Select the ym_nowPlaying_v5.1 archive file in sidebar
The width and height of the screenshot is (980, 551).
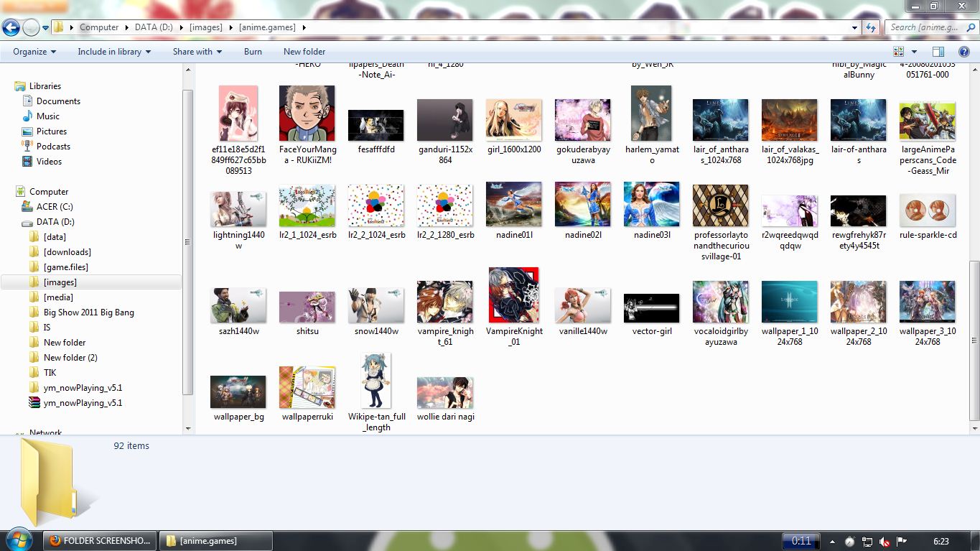[x=83, y=403]
